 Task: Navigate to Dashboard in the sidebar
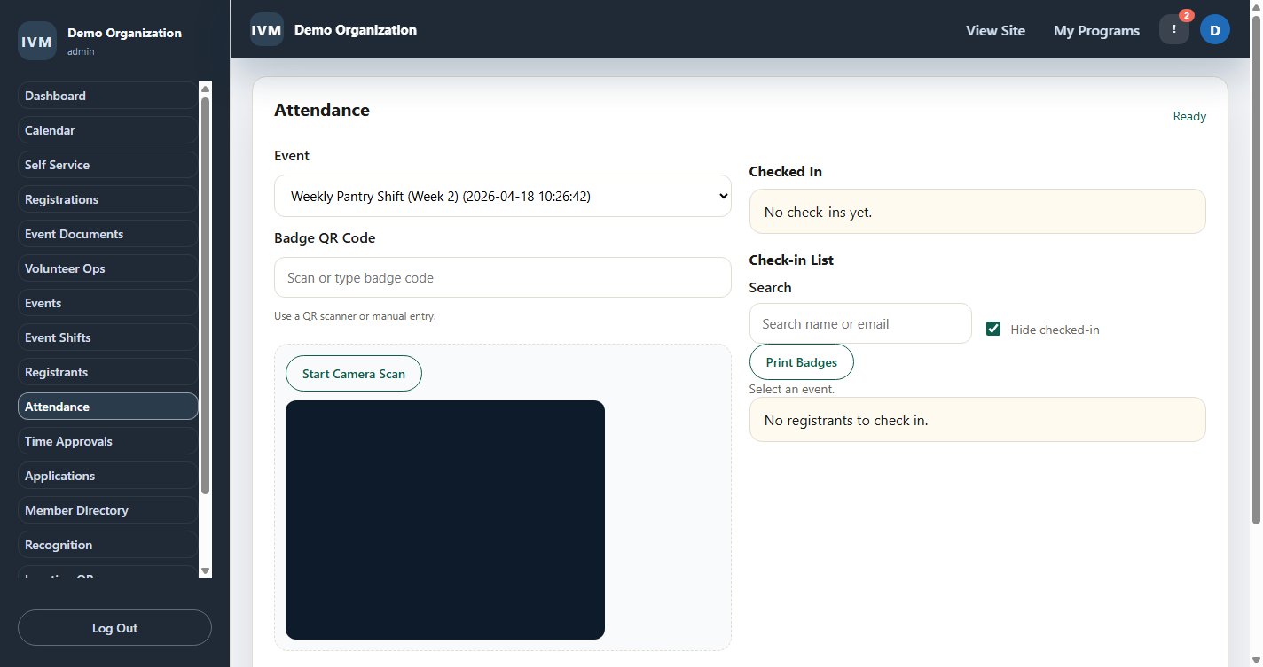[x=55, y=96]
